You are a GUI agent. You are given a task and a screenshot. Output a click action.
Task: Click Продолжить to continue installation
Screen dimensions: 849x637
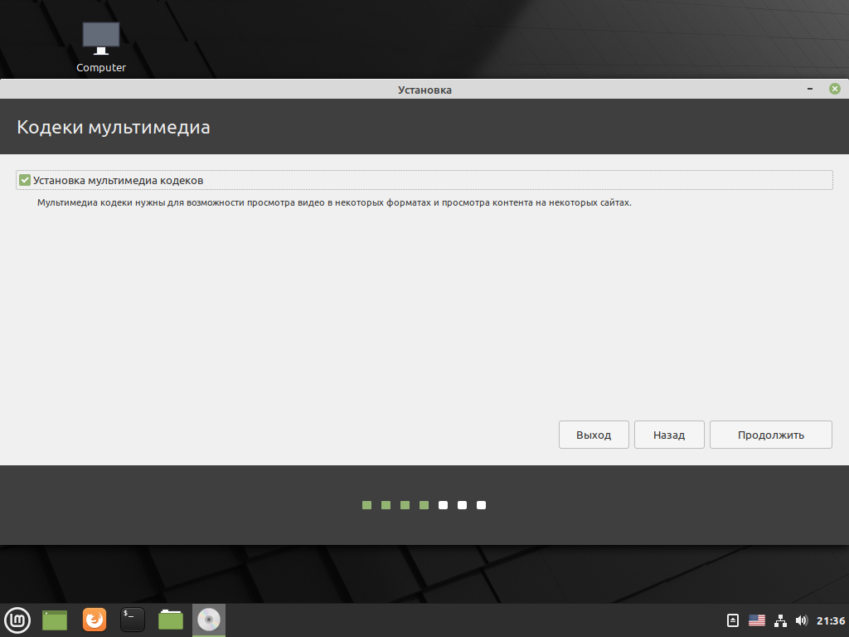point(770,435)
